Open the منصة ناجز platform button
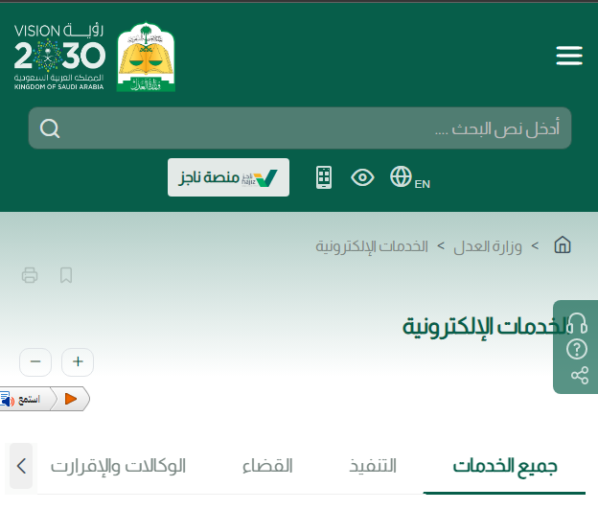Screen dimensions: 598x510 click(x=228, y=177)
